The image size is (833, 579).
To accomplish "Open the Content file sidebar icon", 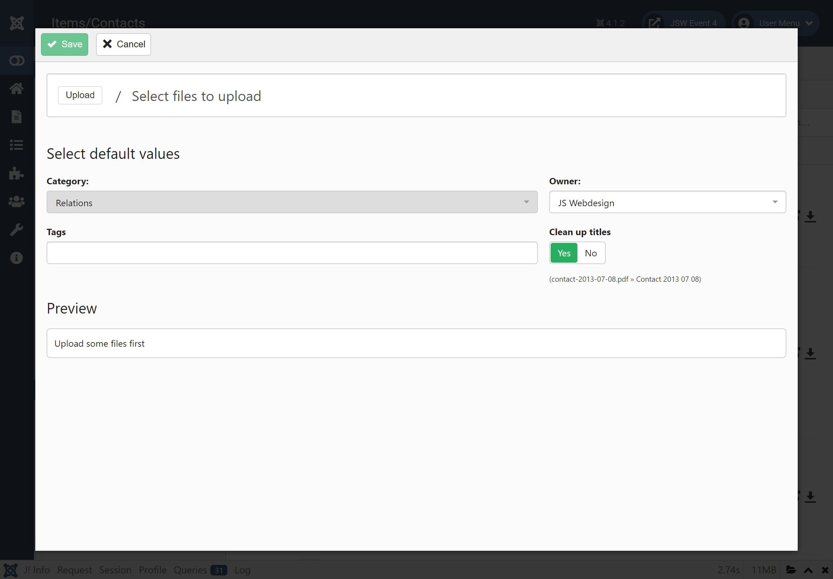I will coord(17,117).
